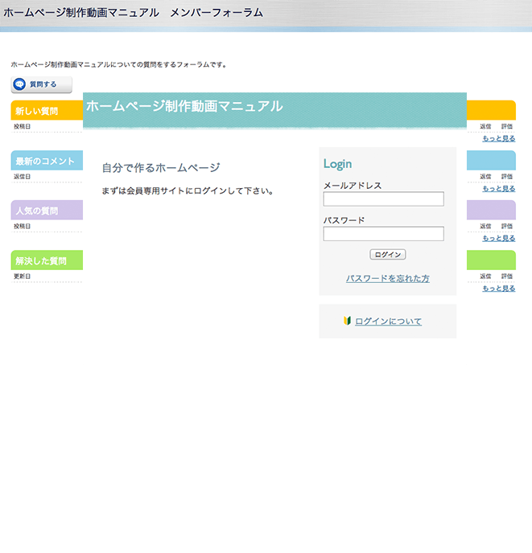
Task: Focus the パスワード input field
Action: pos(383,234)
